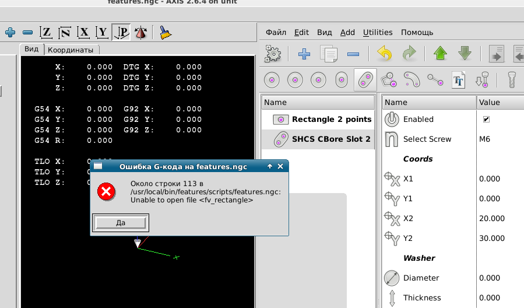Screen dimensions: 524x308
Task: Click the first circle feature icon
Action: (x=272, y=80)
